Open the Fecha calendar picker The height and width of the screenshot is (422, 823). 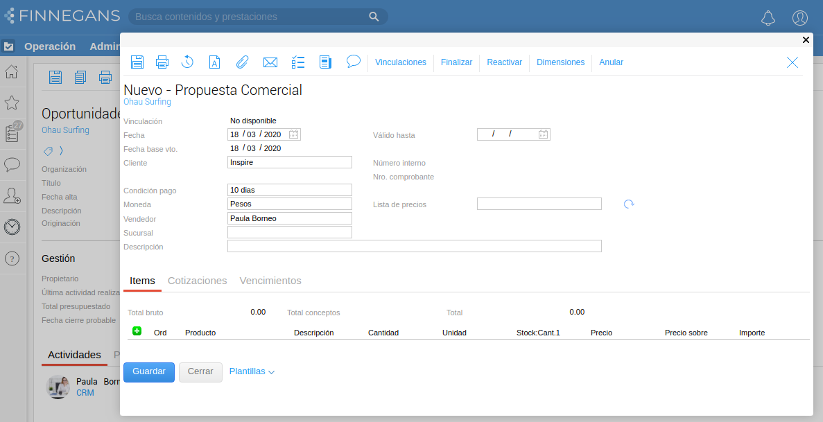pos(294,134)
